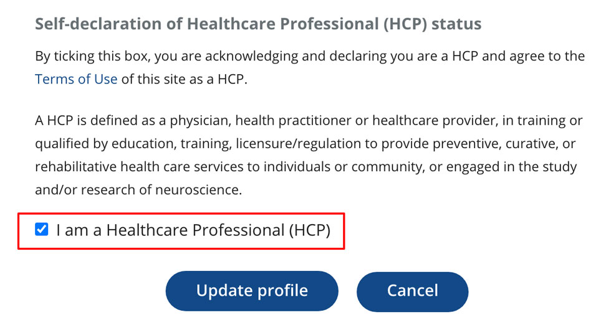The image size is (611, 330).
Task: Click the 'By ticking this box' sentence
Action: [x=310, y=57]
